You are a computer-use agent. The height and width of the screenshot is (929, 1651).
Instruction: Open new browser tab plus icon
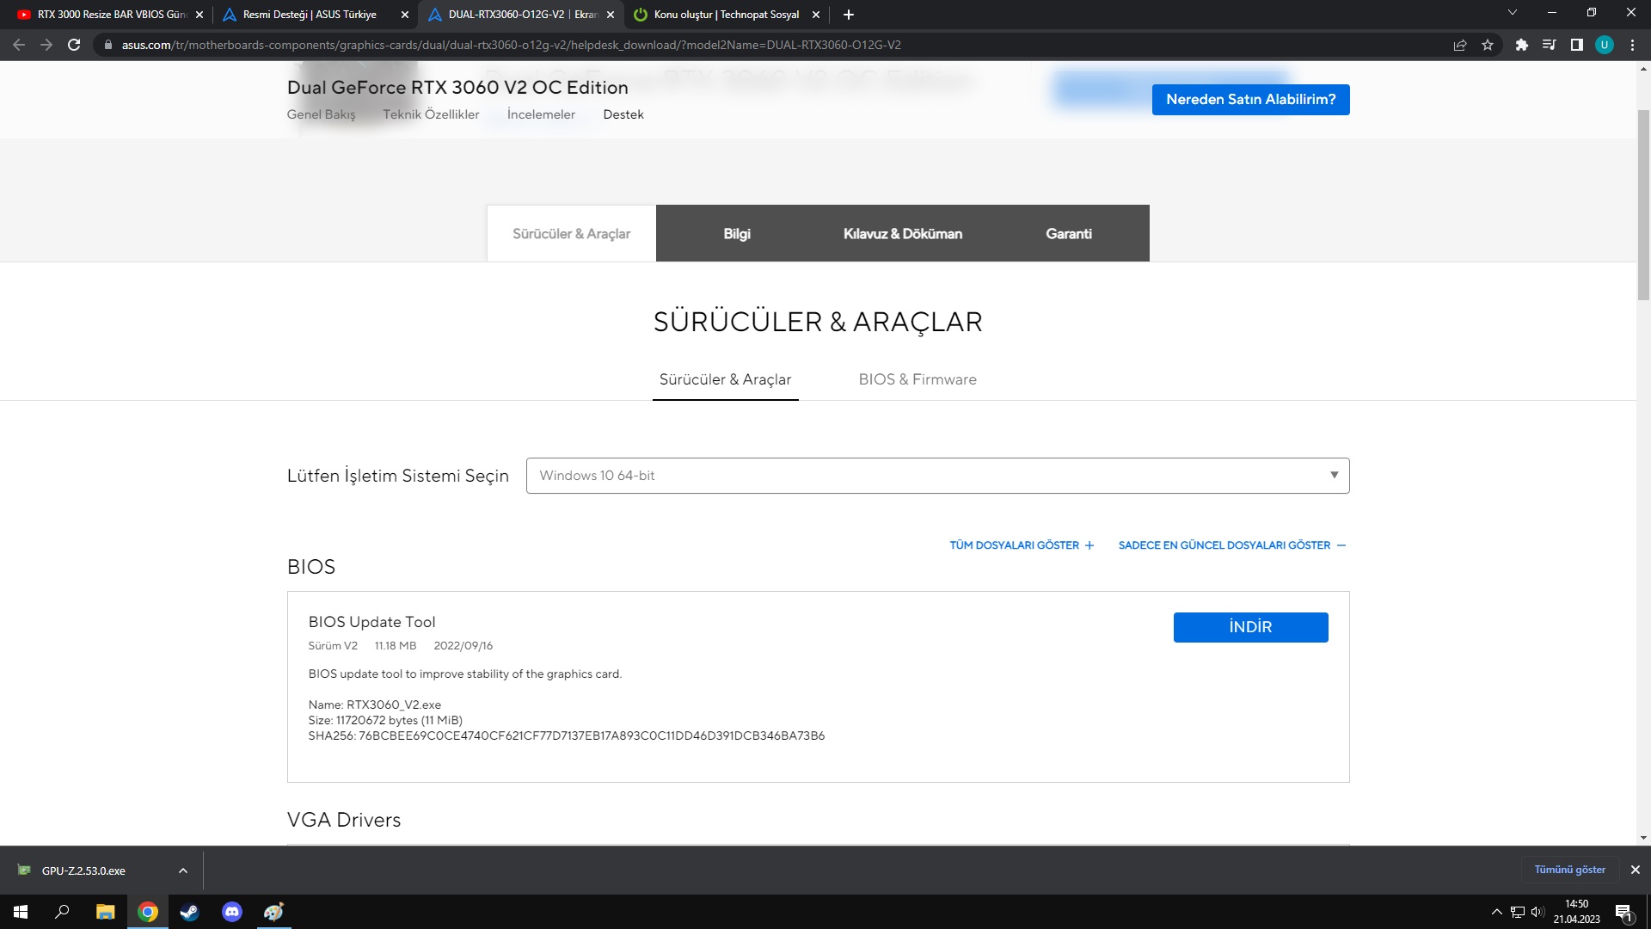tap(848, 15)
